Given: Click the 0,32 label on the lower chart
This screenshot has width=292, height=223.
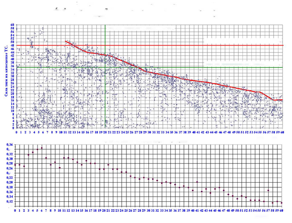Looking at the screenshot, I should [10, 154].
